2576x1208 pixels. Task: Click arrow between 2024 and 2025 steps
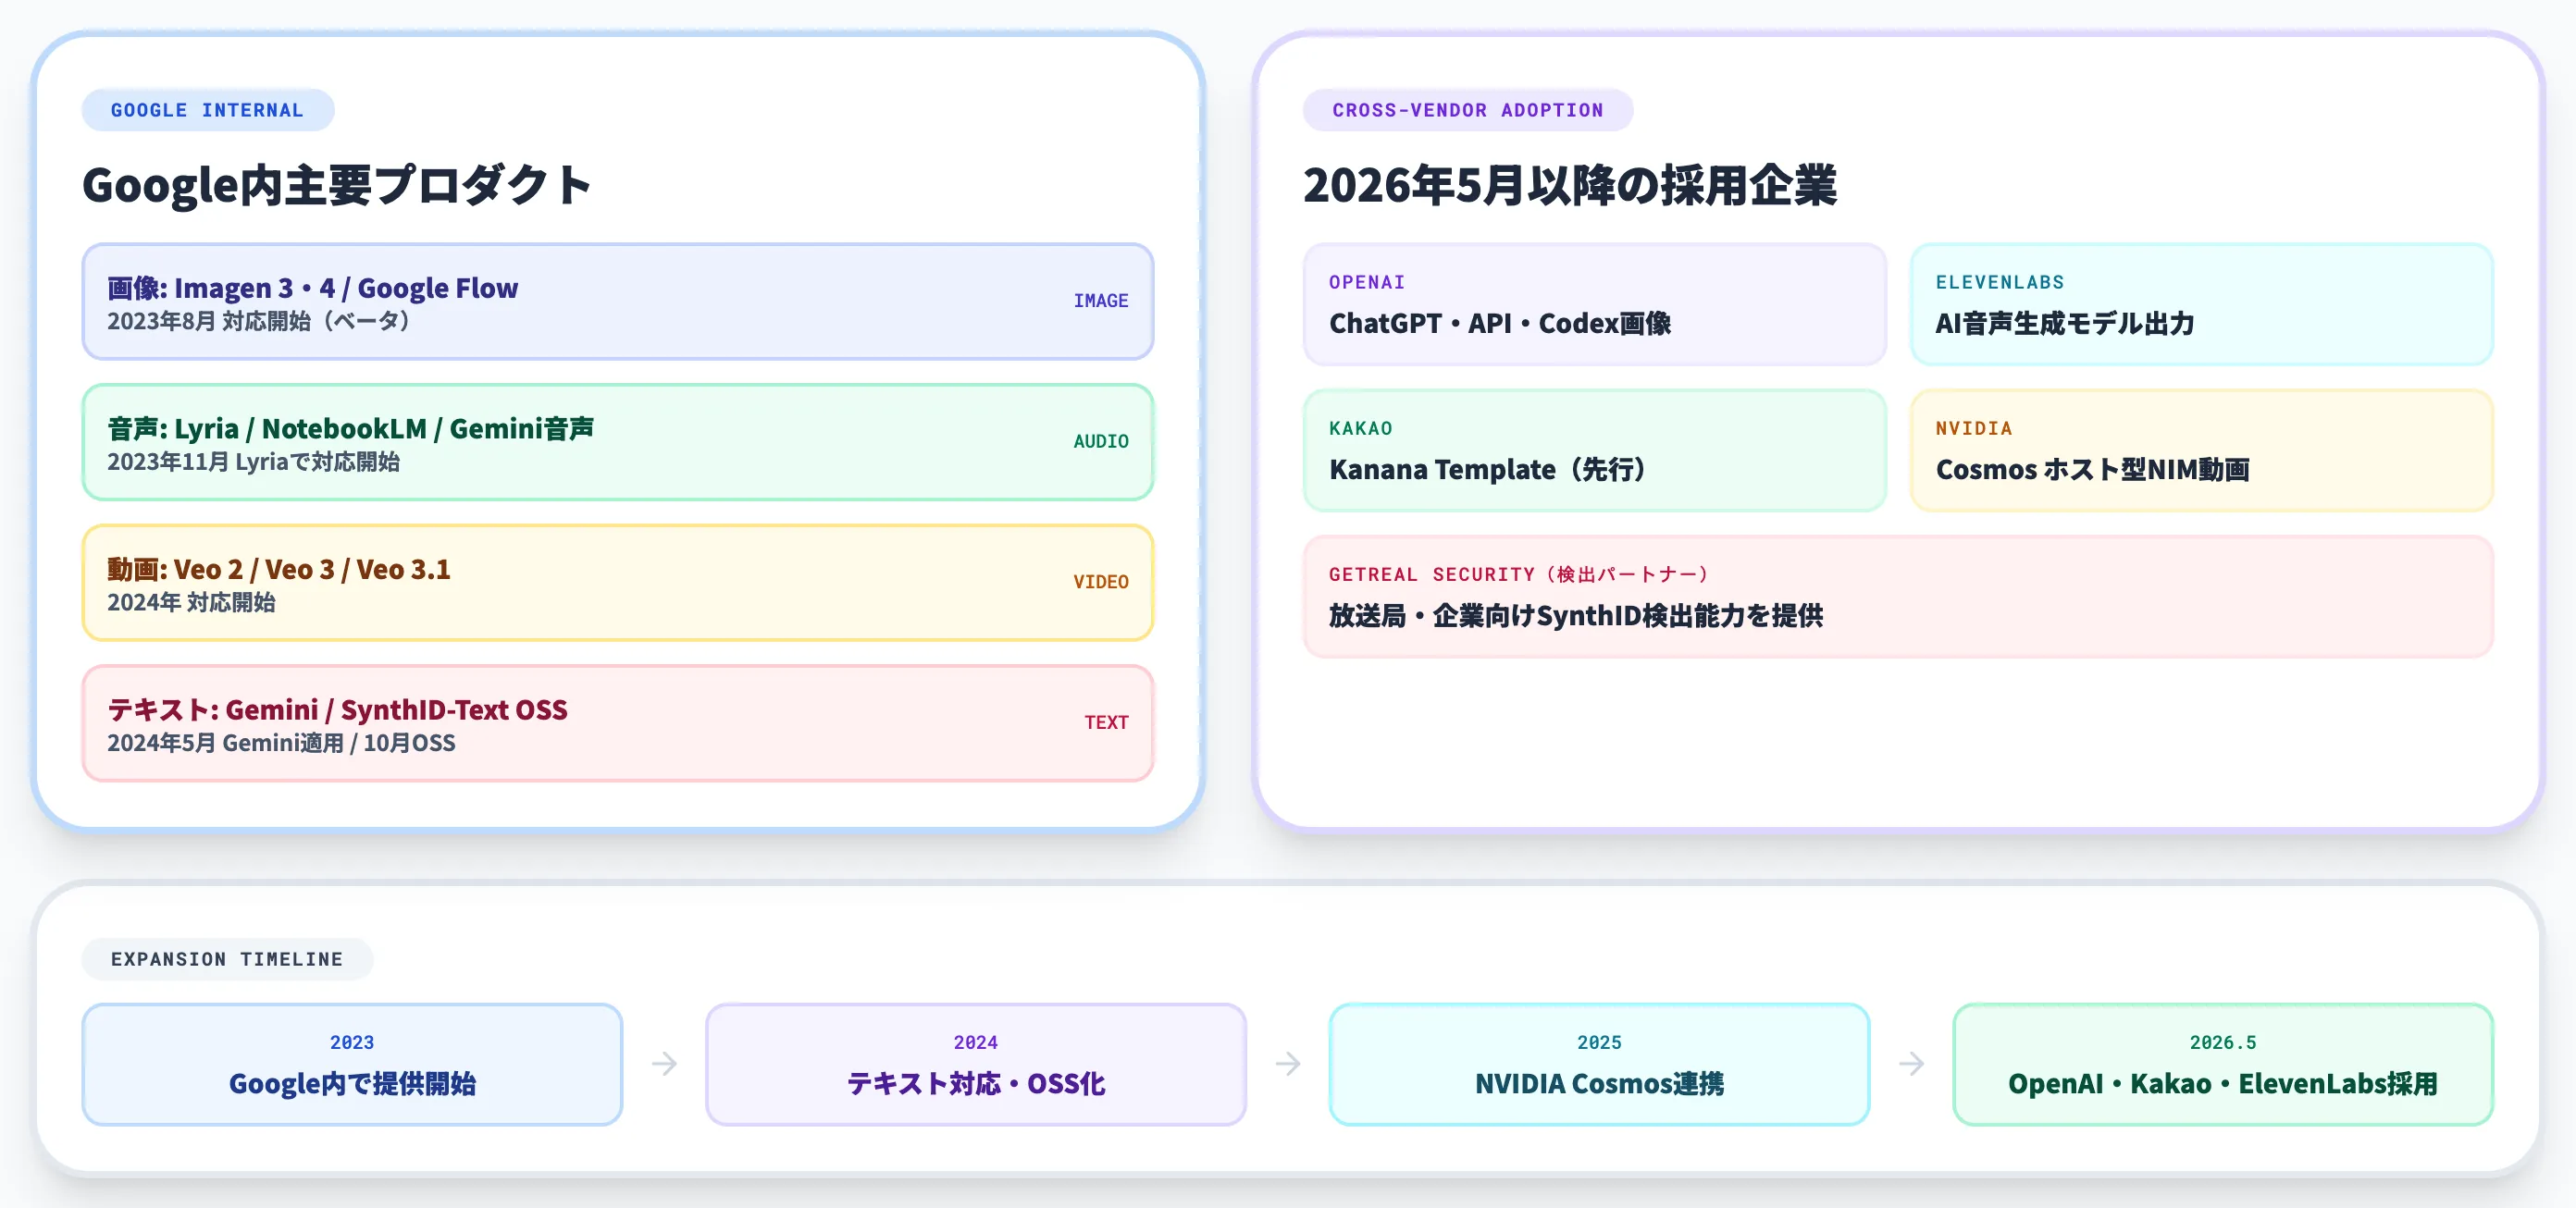tap(1288, 1063)
